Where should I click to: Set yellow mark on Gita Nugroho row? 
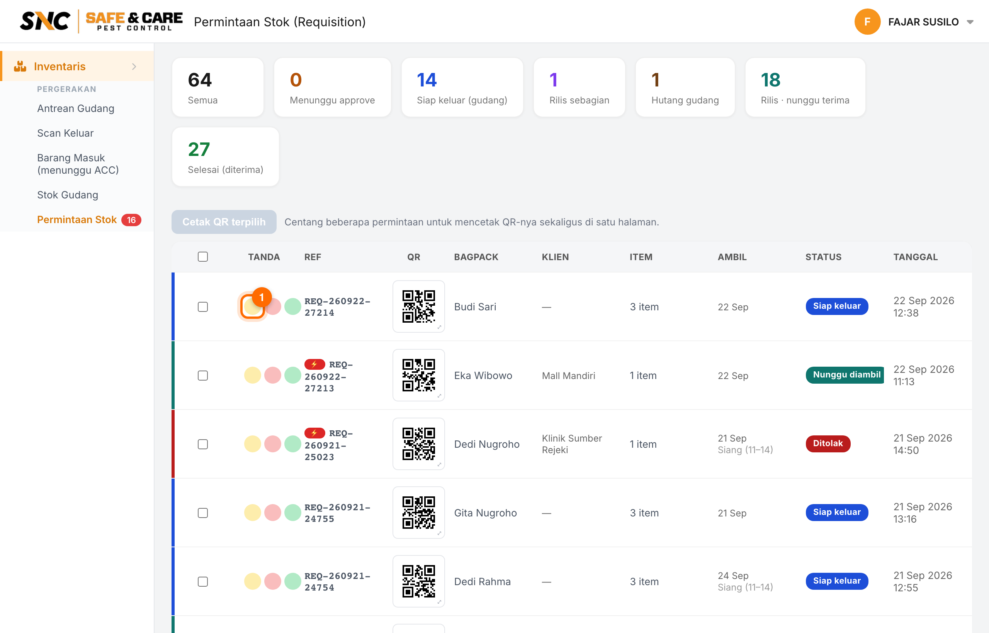point(253,513)
